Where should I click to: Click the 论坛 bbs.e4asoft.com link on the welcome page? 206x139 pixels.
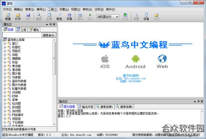131,78
